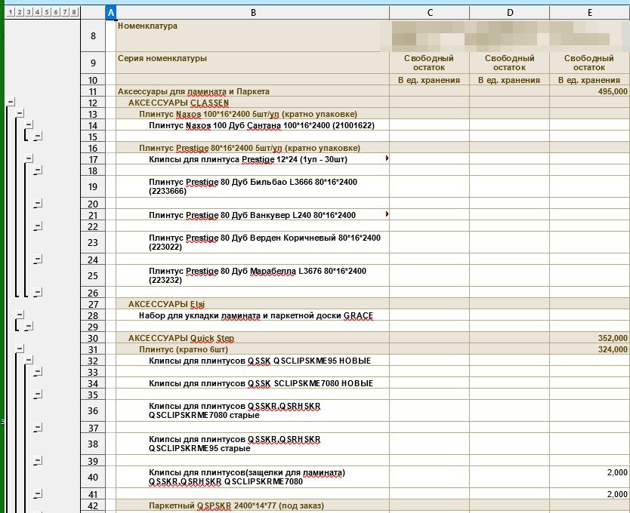The width and height of the screenshot is (630, 513).
Task: Collapse the outline group beside row 12
Action: (11, 103)
